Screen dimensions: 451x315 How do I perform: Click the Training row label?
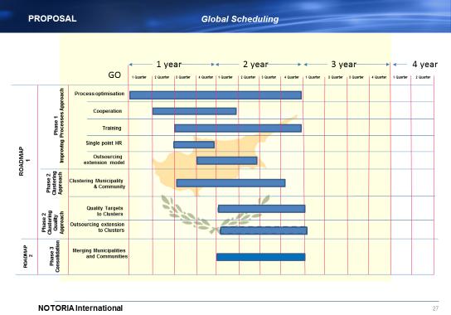pyautogui.click(x=112, y=128)
